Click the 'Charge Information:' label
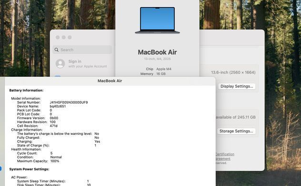The image size is (301, 186). pyautogui.click(x=27, y=130)
